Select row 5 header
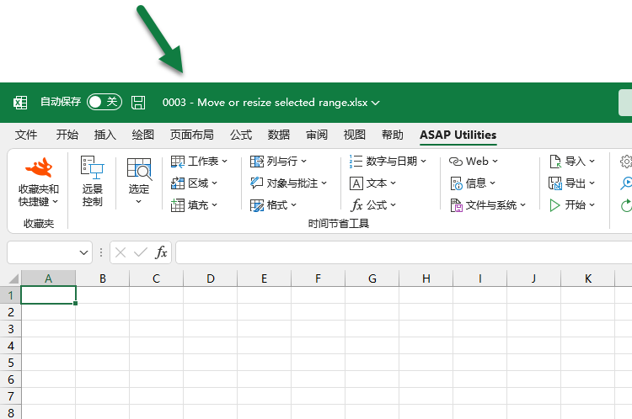The height and width of the screenshot is (419, 632). [x=10, y=363]
